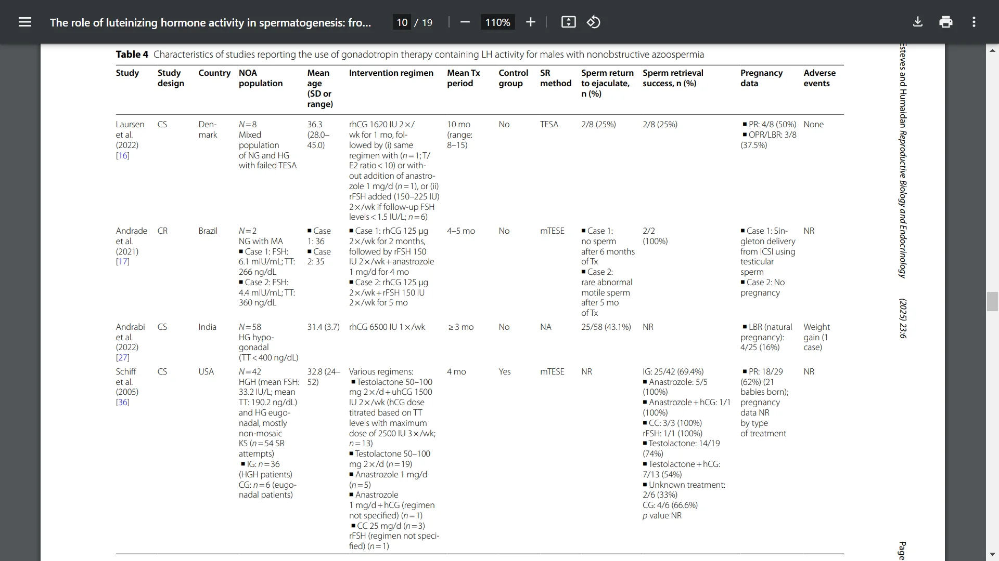The image size is (999, 561).
Task: Print the document
Action: [x=946, y=22]
